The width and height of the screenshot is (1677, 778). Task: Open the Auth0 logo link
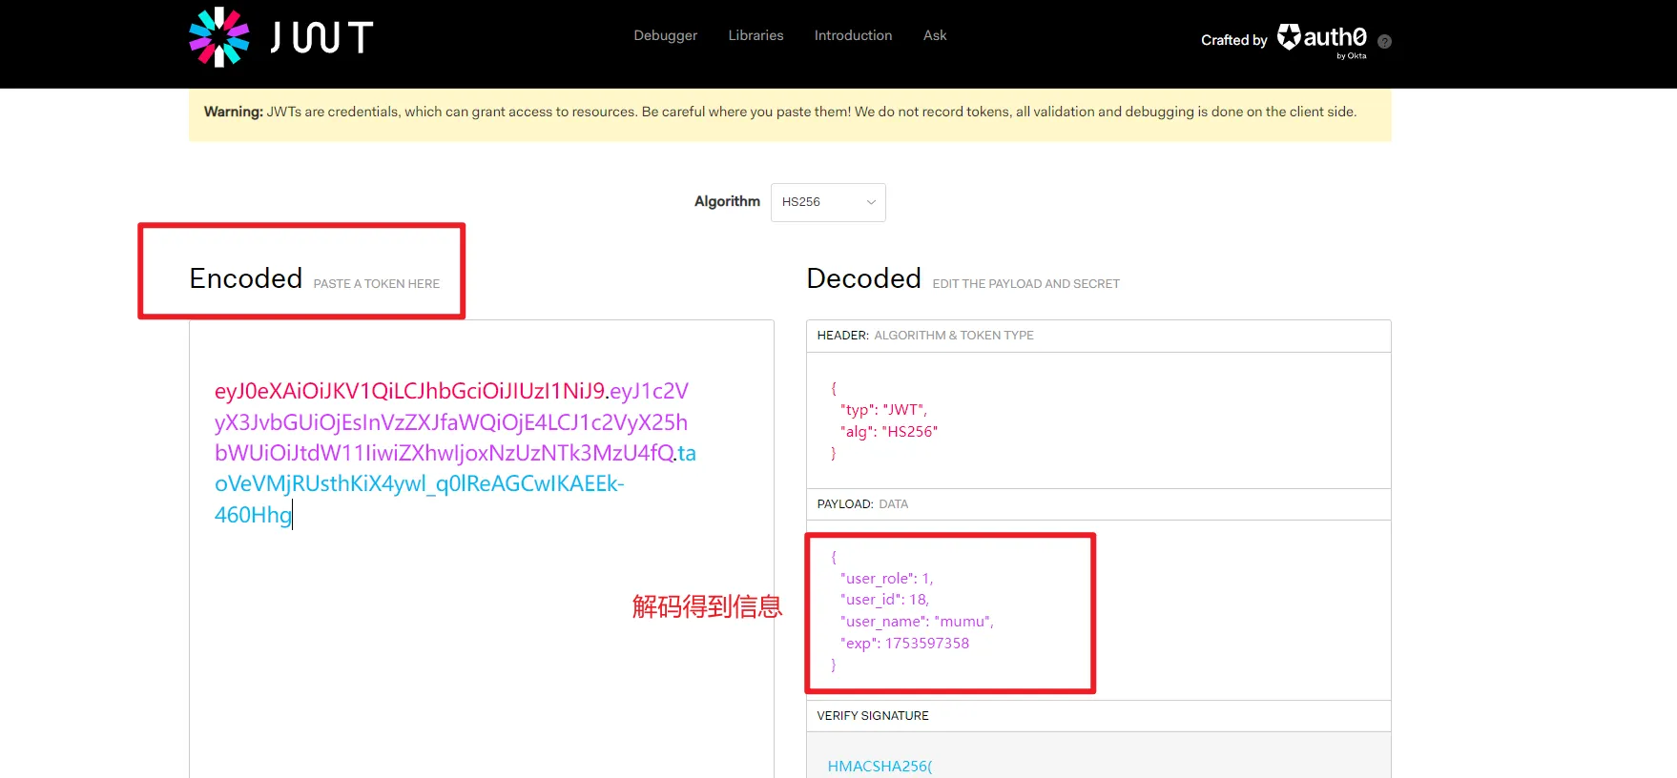(x=1322, y=38)
